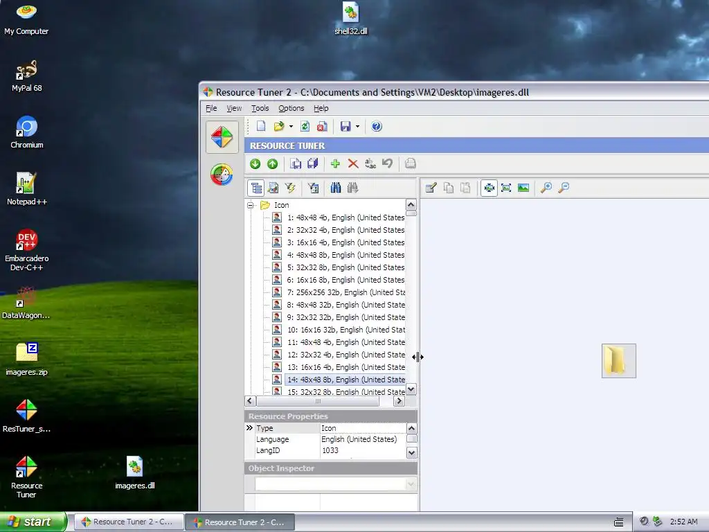Click the filter with lightning bolt icon

pyautogui.click(x=290, y=188)
